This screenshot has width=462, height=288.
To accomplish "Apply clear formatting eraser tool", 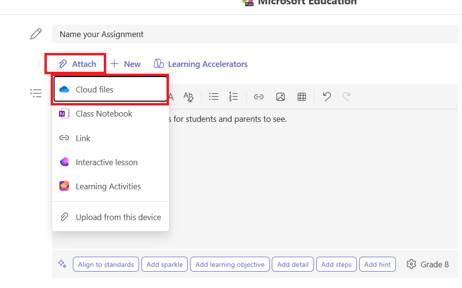I will coord(188,97).
